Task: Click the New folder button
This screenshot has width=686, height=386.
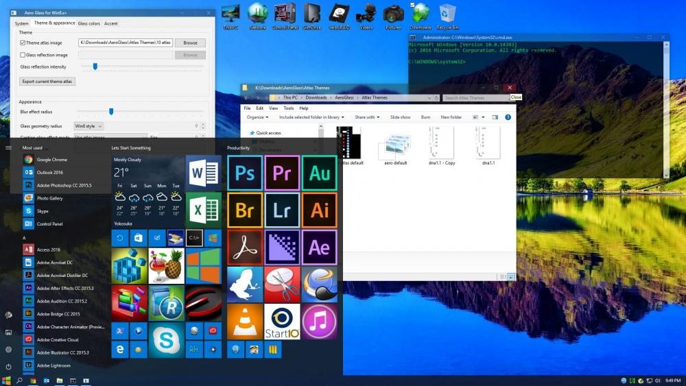Action: coord(451,117)
